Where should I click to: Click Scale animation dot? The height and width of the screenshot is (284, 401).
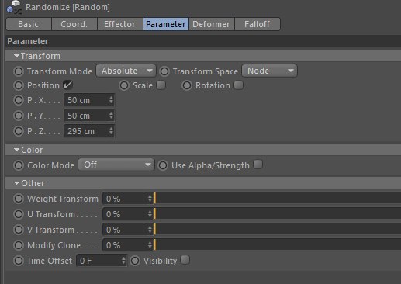(124, 85)
